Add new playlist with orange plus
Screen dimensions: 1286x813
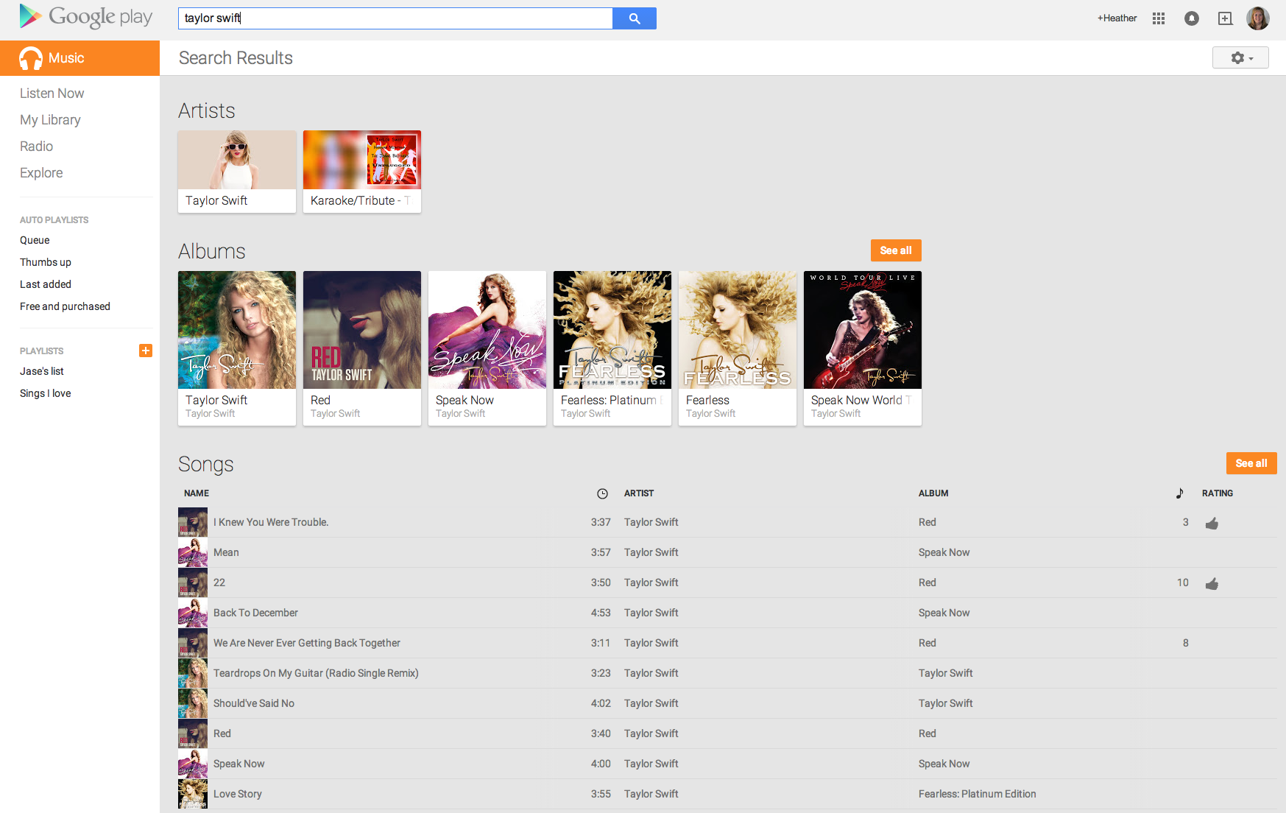[146, 351]
